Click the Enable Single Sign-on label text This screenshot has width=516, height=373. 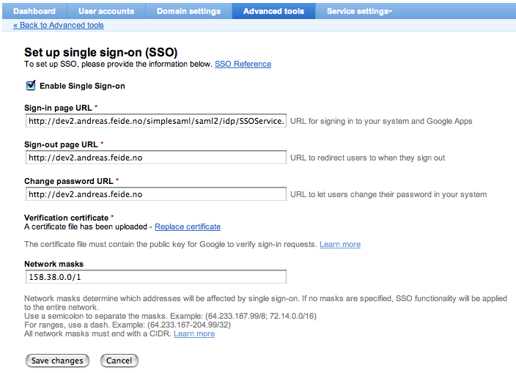click(x=82, y=86)
